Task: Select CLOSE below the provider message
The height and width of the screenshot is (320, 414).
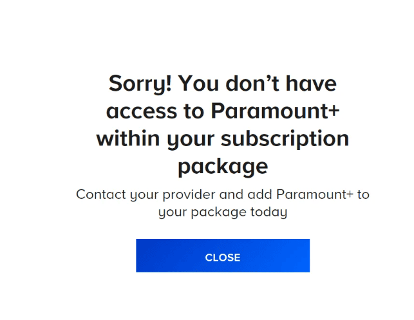Action: 223,256
